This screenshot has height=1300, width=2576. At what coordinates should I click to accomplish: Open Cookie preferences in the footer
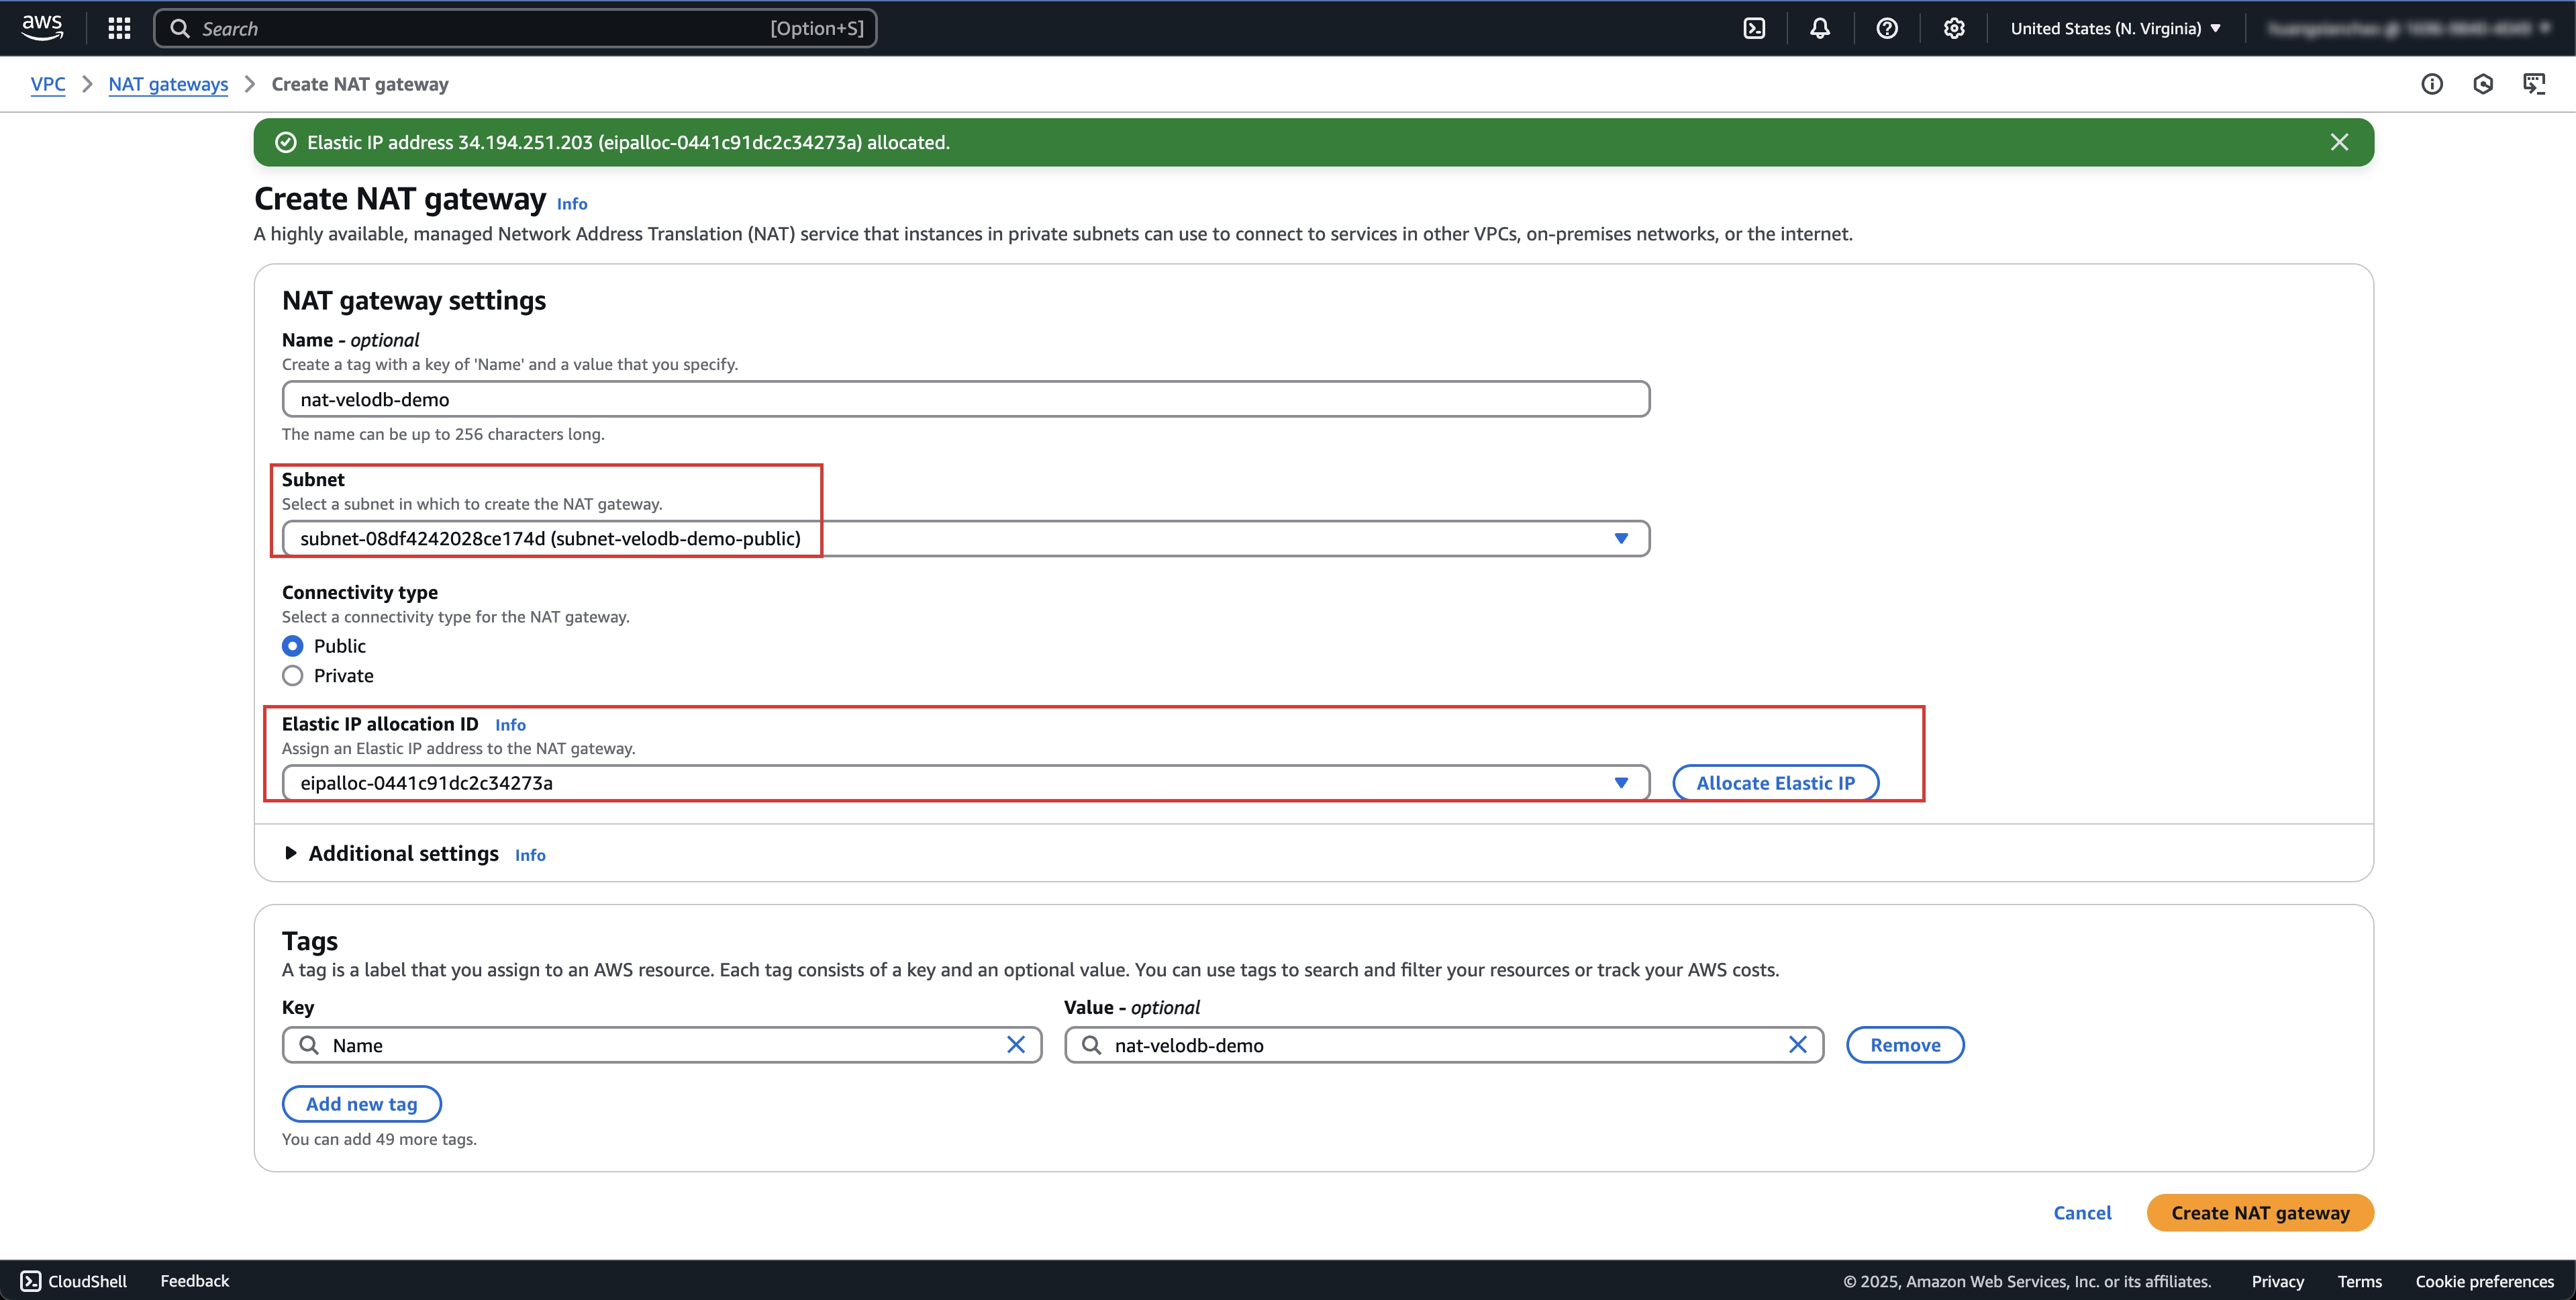click(x=2484, y=1282)
